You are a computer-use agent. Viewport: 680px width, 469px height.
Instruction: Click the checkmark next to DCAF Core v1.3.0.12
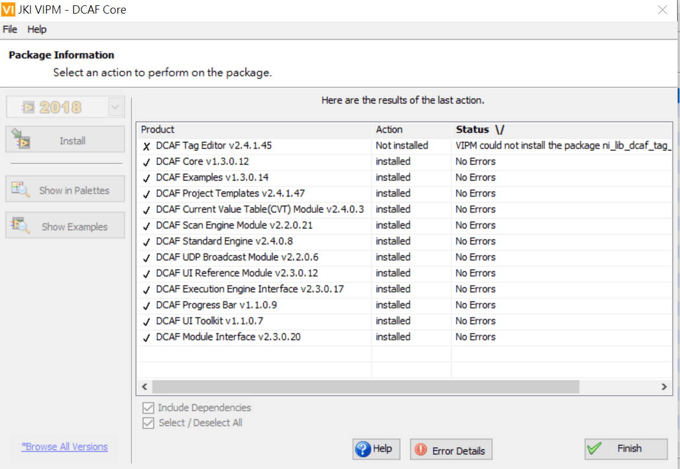point(146,161)
